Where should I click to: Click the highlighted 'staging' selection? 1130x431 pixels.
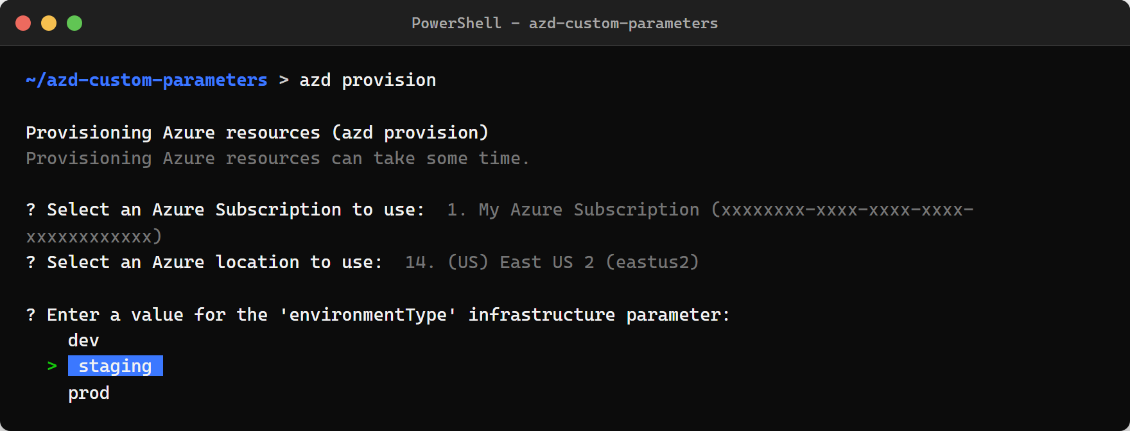(114, 366)
